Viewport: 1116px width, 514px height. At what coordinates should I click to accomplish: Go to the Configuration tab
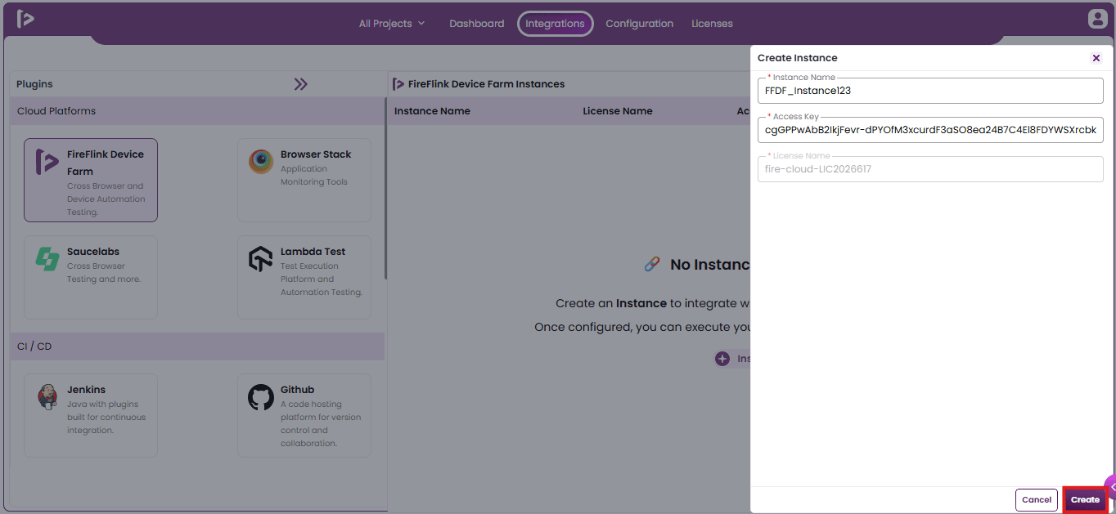coord(640,24)
